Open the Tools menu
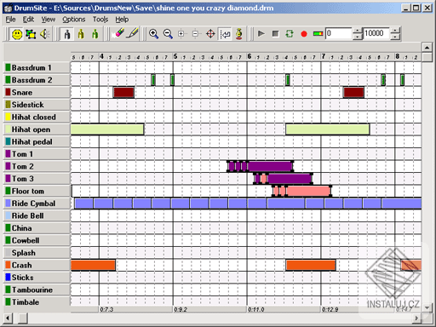This screenshot has width=436, height=327. [x=100, y=20]
